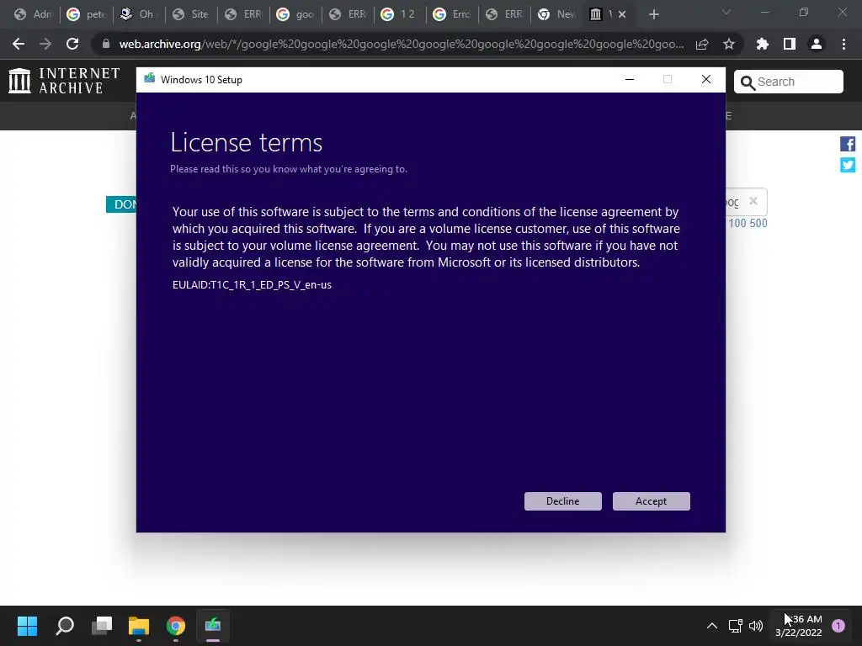Open File Explorer from taskbar

point(139,626)
